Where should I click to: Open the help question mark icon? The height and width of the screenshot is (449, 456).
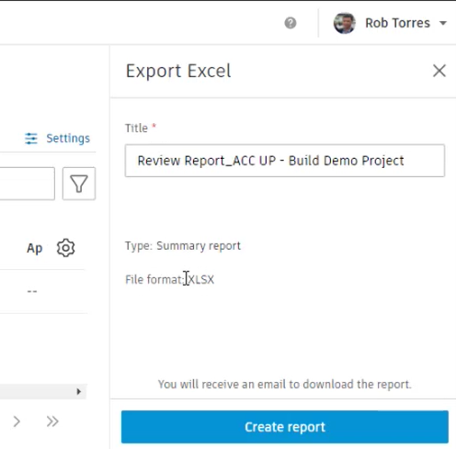[x=291, y=23]
